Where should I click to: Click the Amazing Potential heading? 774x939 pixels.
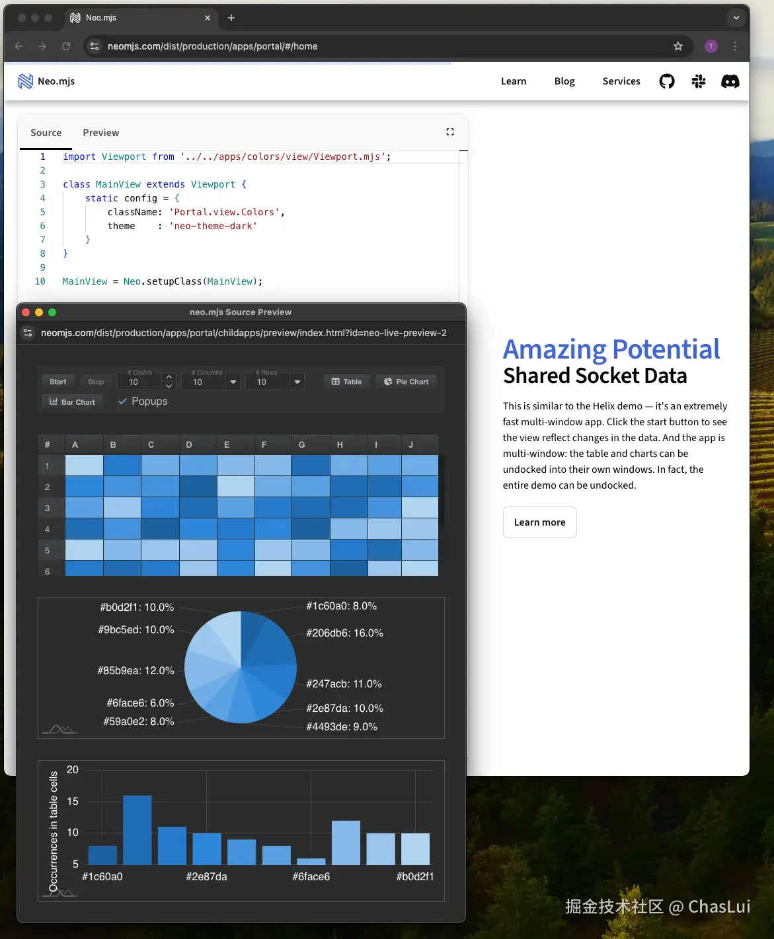pos(611,349)
